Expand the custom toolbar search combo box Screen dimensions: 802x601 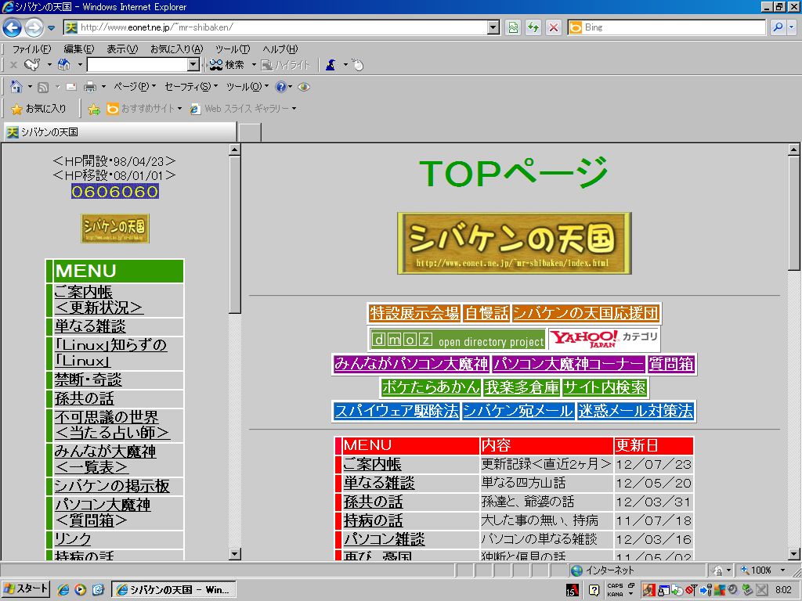(x=193, y=64)
